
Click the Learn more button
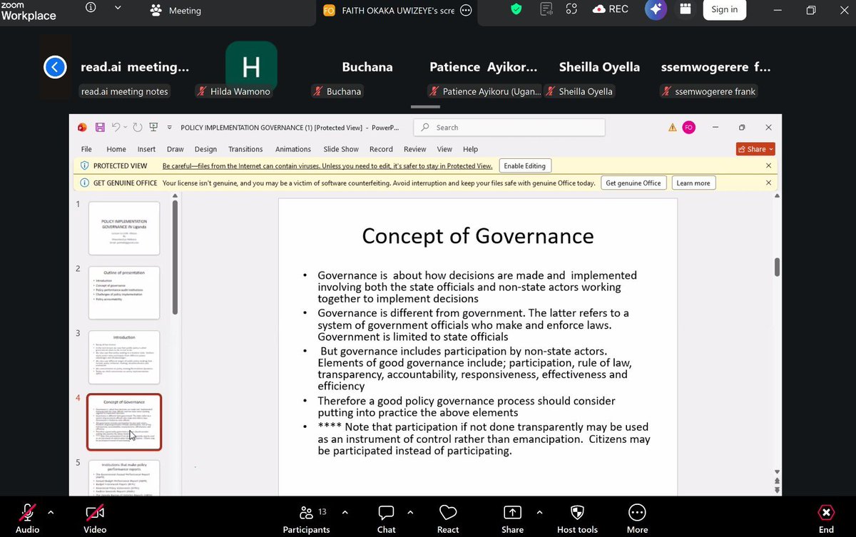pyautogui.click(x=693, y=183)
